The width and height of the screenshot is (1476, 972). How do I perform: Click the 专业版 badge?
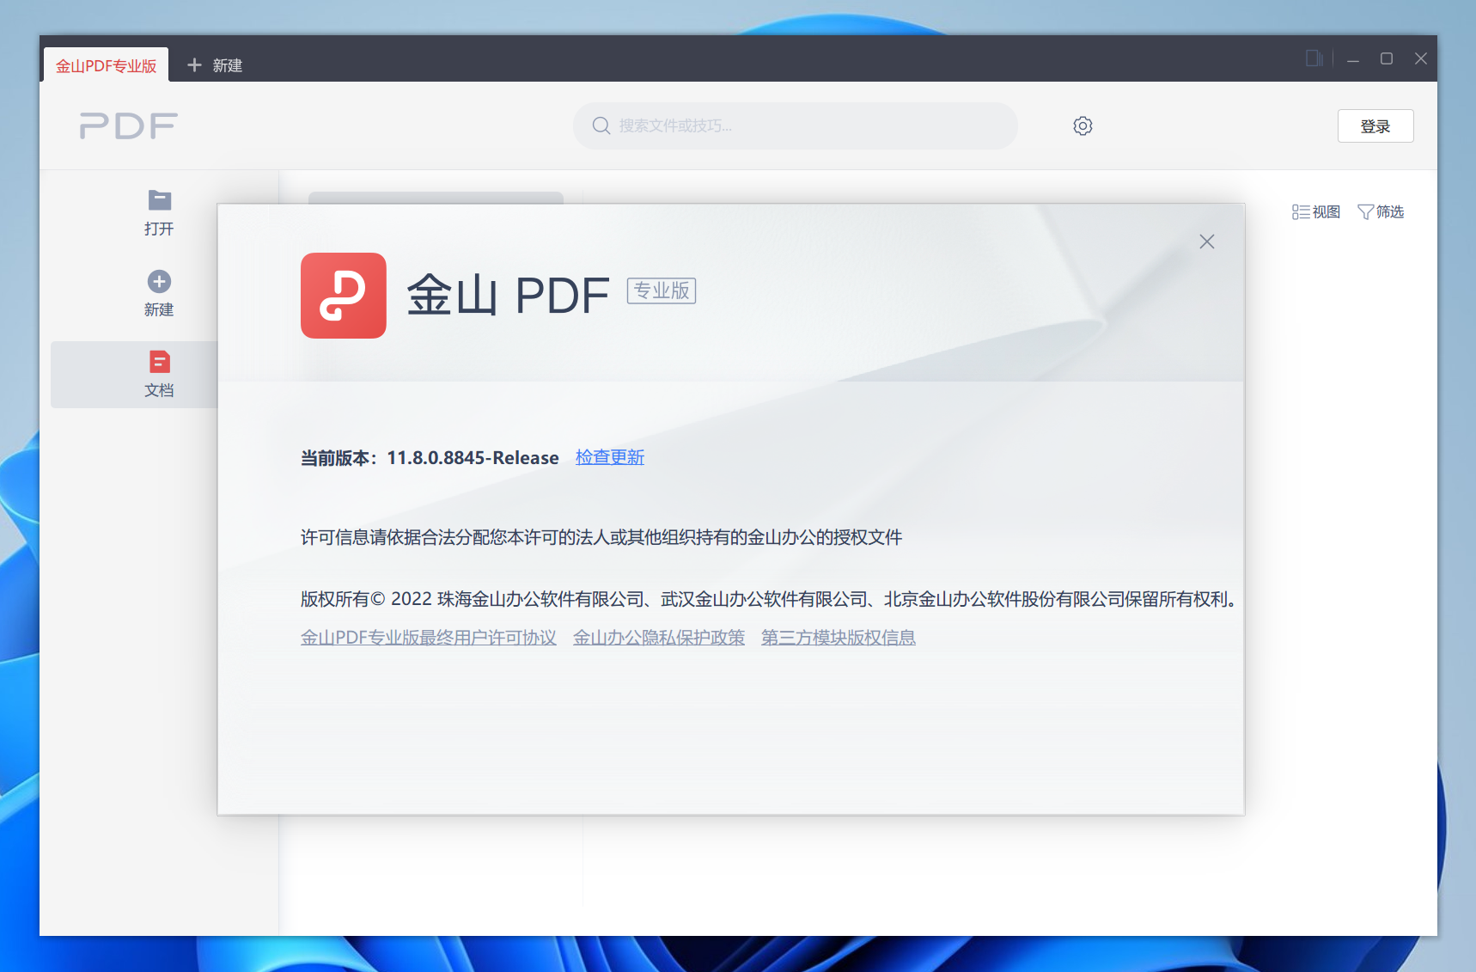click(x=662, y=290)
